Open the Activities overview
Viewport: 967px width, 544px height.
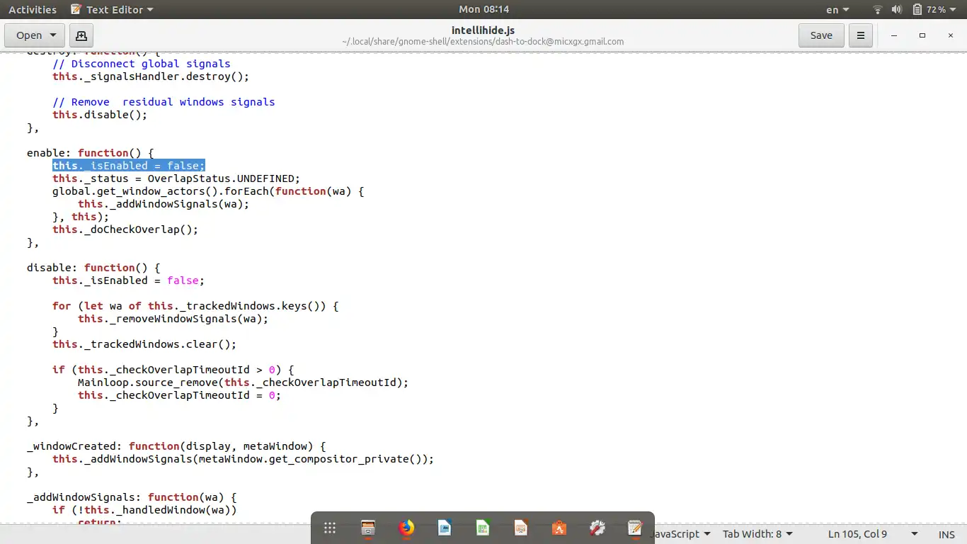(33, 10)
